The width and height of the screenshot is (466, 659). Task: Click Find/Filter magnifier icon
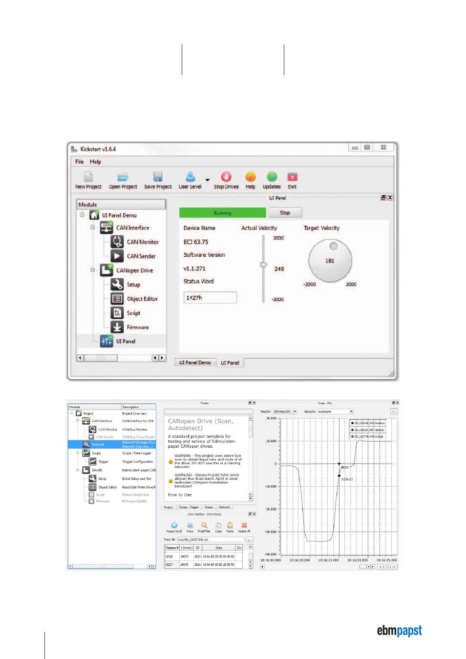[x=204, y=525]
